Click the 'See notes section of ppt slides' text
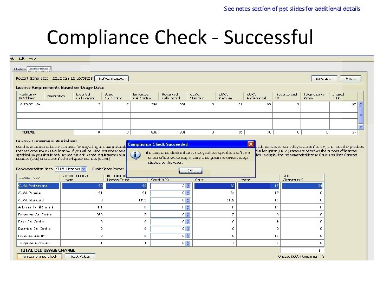This screenshot has height=293, width=390. (292, 9)
